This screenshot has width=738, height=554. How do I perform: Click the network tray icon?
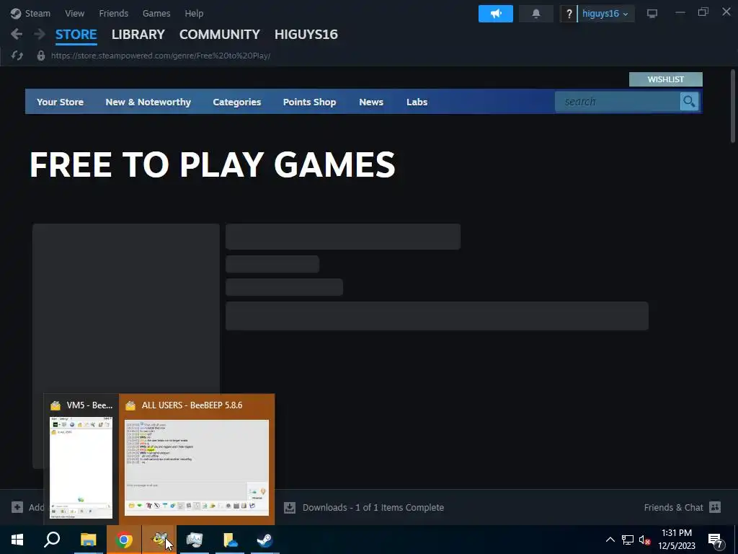coord(628,540)
